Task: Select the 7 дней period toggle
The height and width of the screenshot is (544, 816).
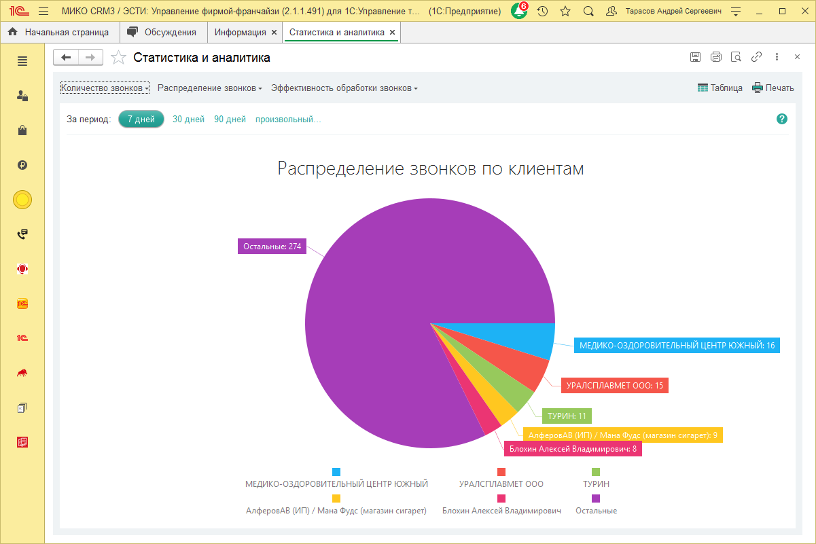Action: coord(141,118)
